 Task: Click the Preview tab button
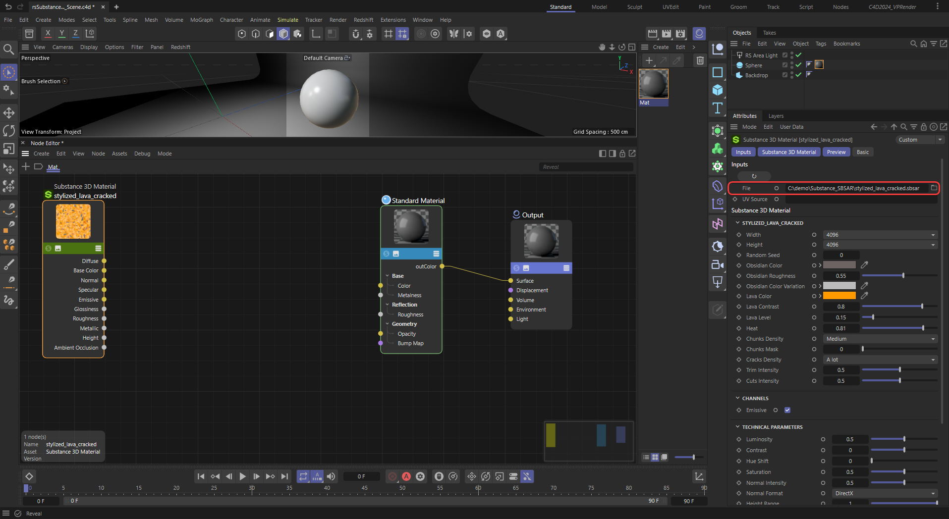(x=836, y=152)
